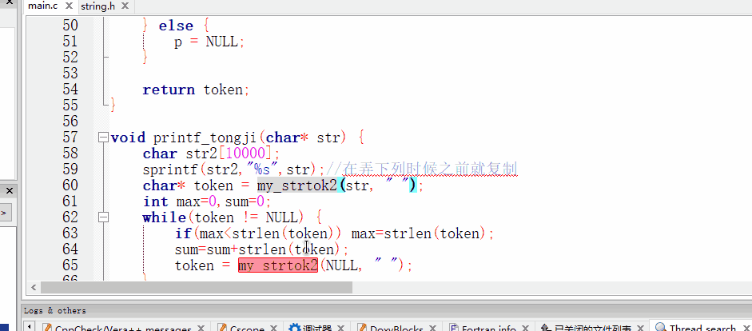Click 'sum=sum+strlen(token);' on line 64
The image size is (752, 331).
(261, 249)
